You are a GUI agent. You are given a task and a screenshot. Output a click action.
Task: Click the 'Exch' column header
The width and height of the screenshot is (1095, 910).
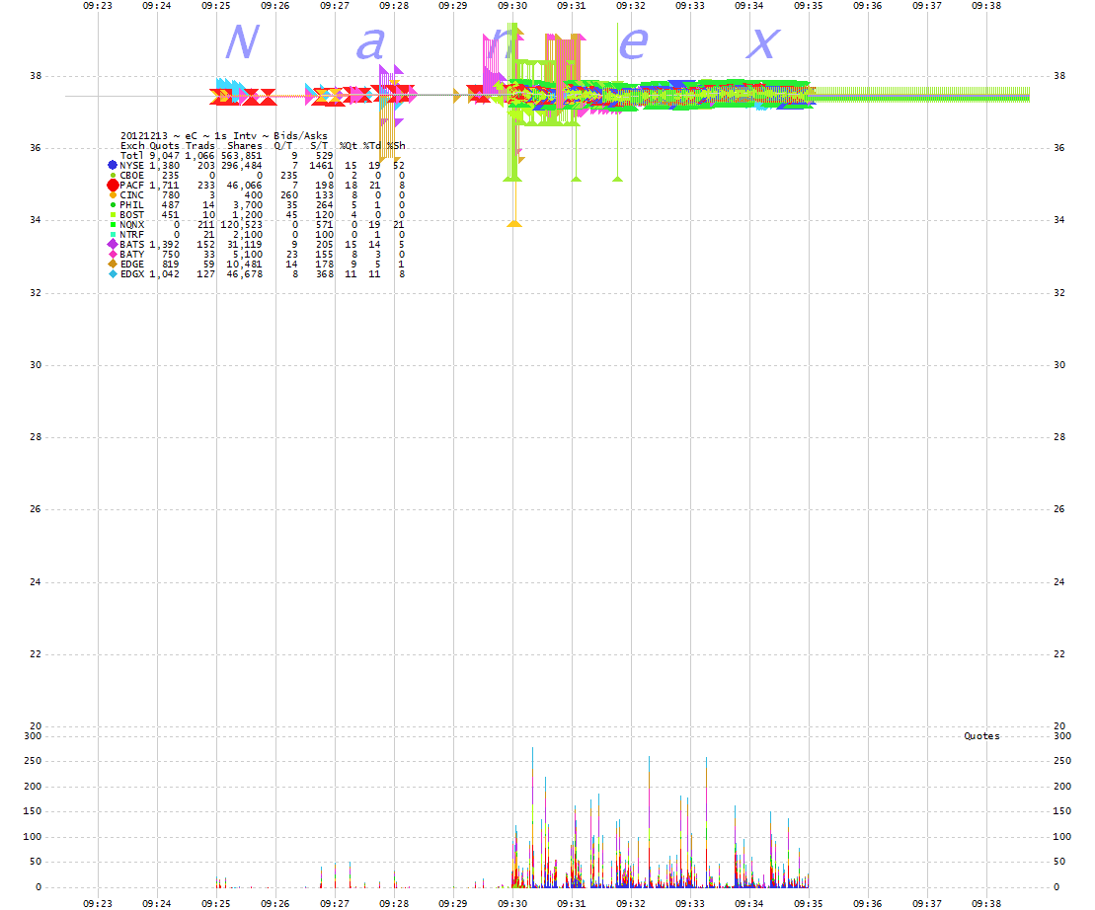pyautogui.click(x=132, y=146)
